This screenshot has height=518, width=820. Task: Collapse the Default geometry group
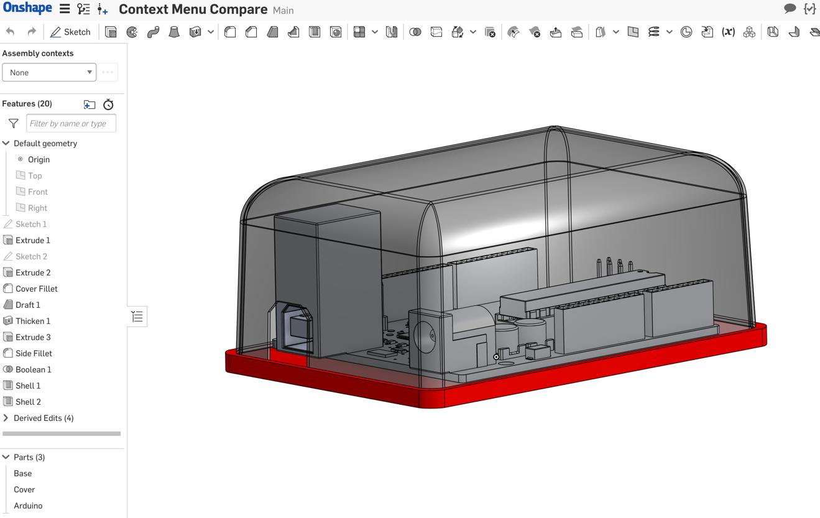point(6,143)
